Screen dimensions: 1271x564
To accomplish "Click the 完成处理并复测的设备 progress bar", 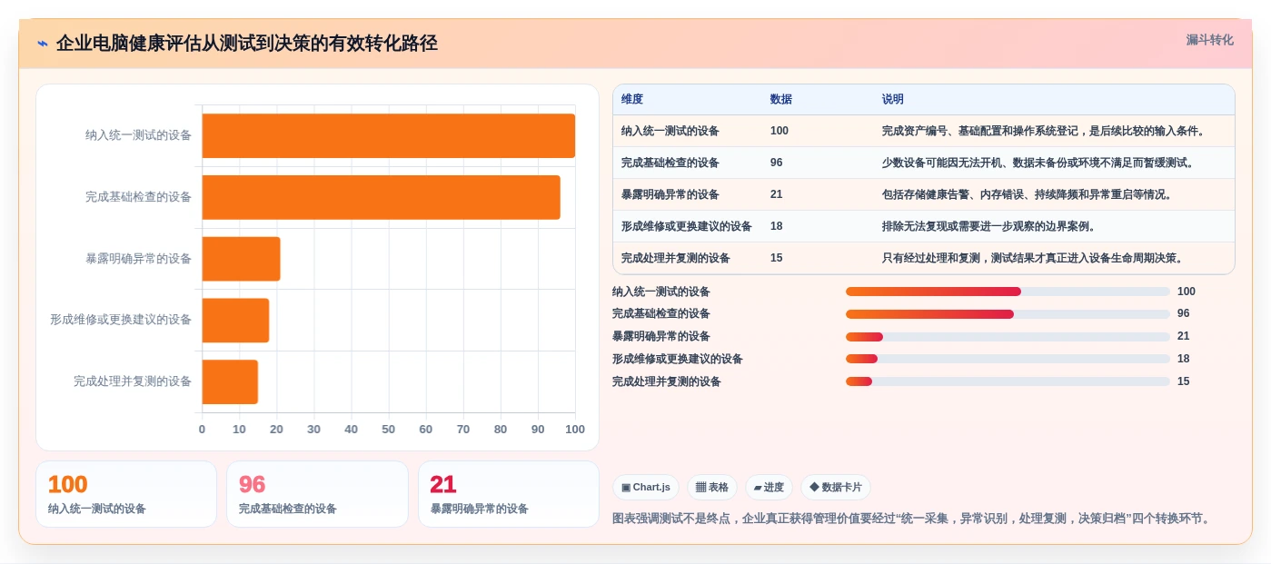I will coord(1008,381).
